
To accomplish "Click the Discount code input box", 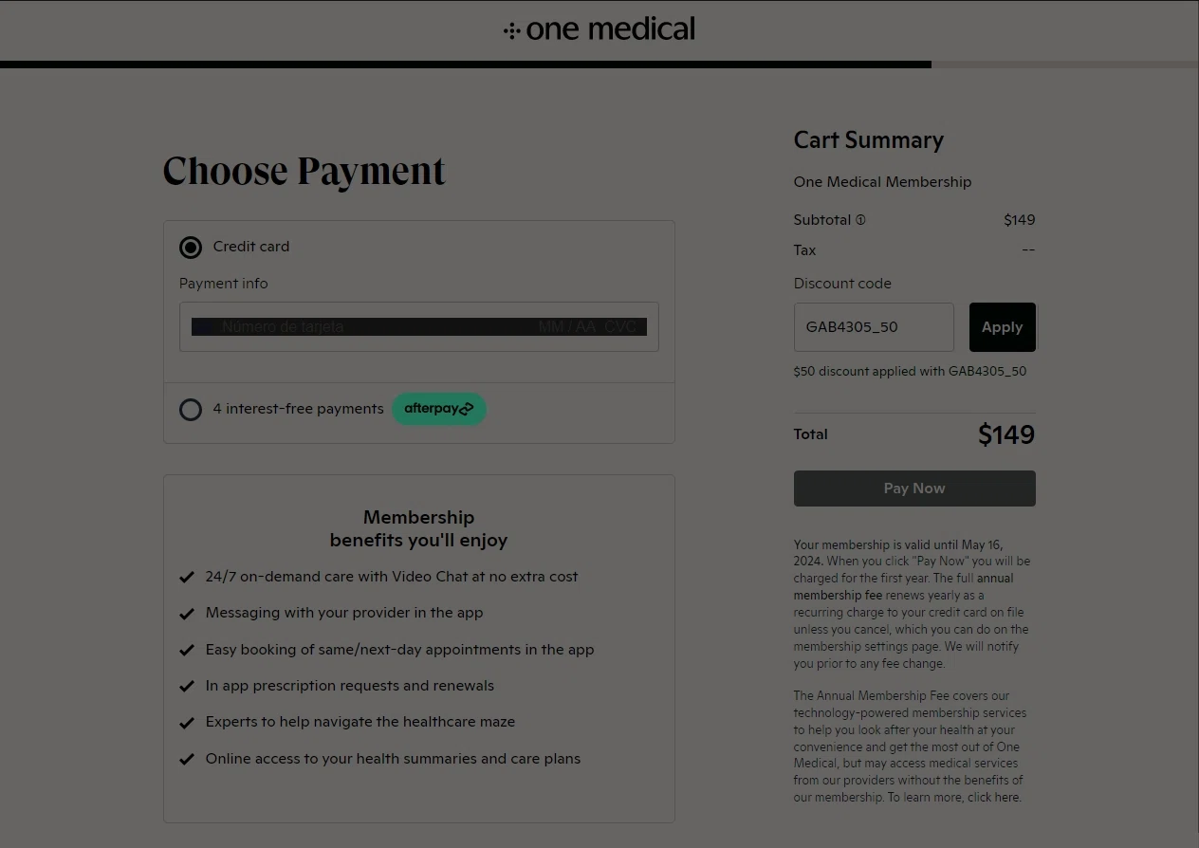I will tap(873, 327).
